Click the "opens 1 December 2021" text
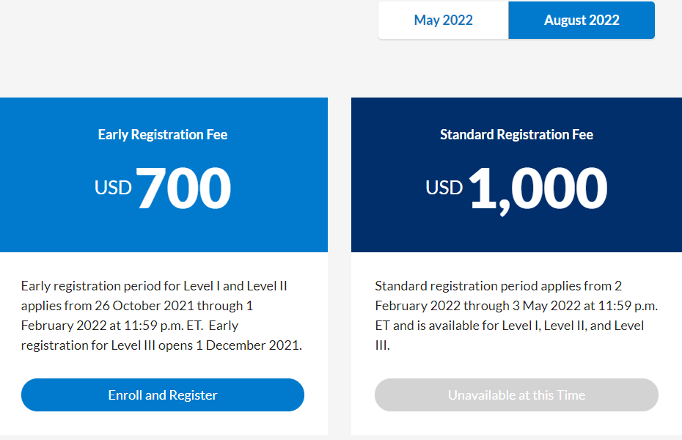 click(x=239, y=345)
